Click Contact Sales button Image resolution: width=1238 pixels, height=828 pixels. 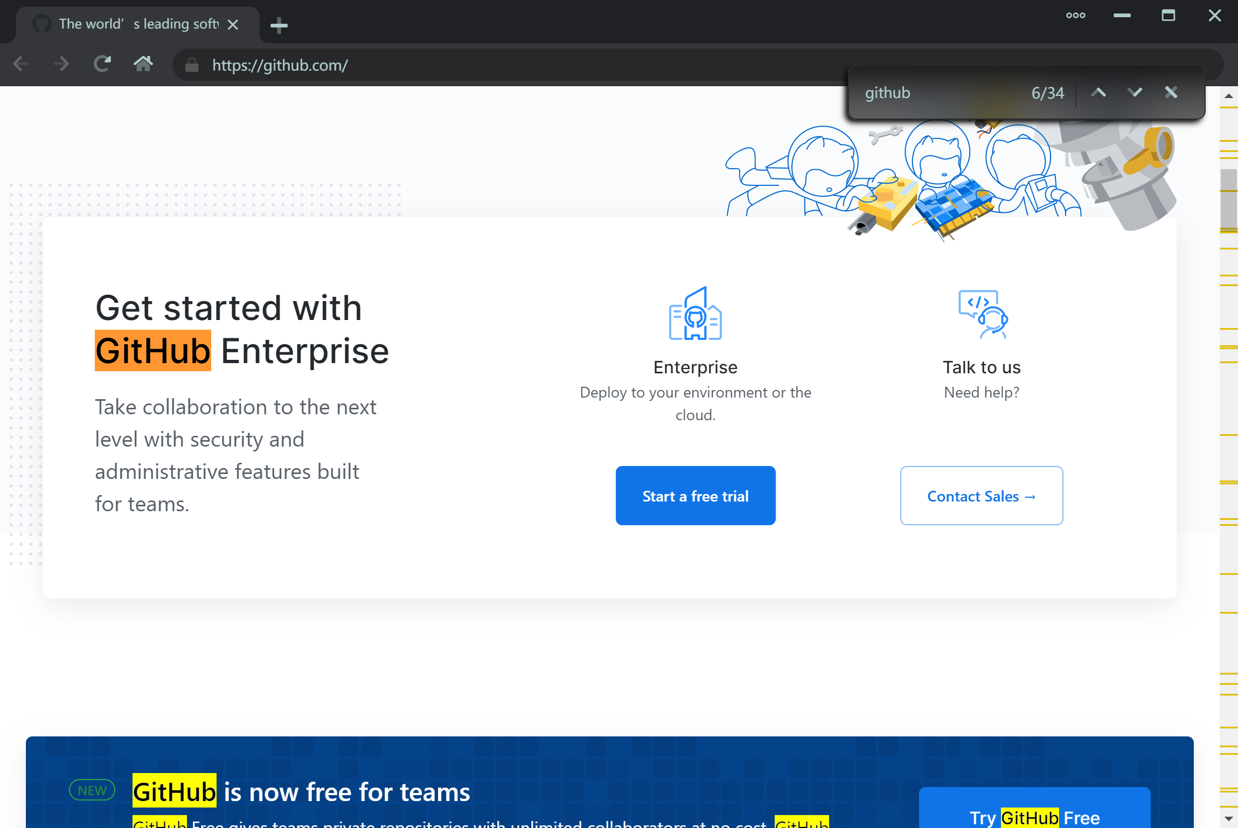[x=981, y=496]
